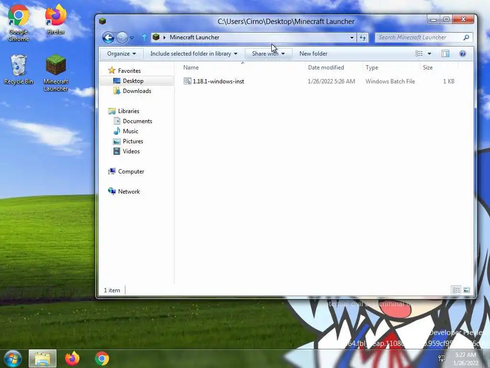490x368 pixels.
Task: Launch Firefox from taskbar
Action: point(72,358)
